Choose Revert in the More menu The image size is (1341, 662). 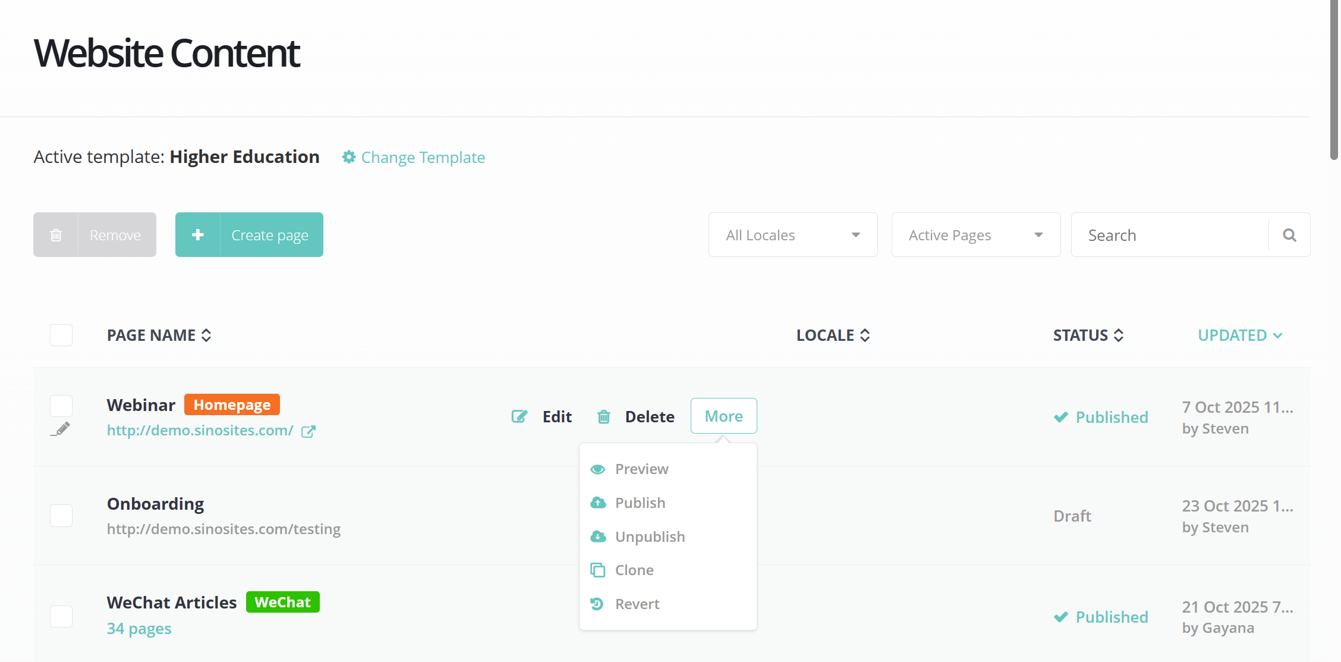pyautogui.click(x=637, y=604)
